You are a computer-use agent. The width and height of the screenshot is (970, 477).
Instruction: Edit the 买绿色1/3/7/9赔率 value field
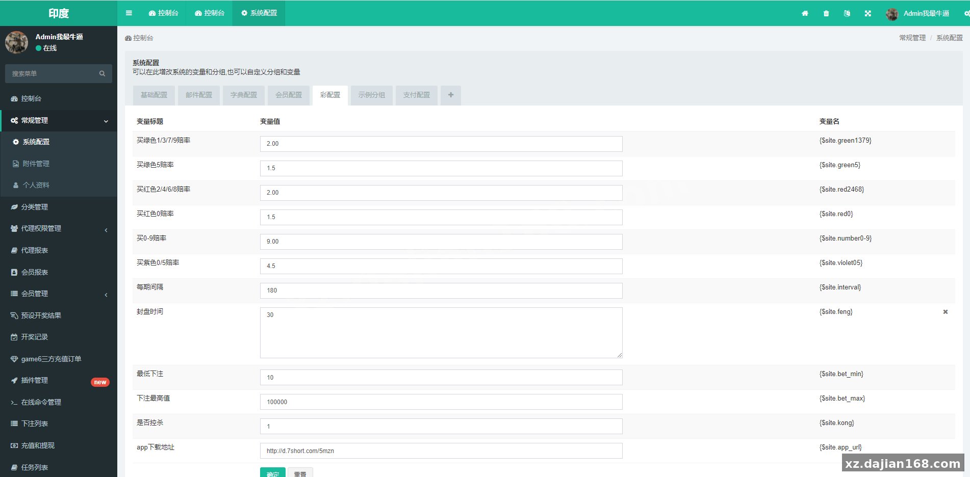point(441,144)
